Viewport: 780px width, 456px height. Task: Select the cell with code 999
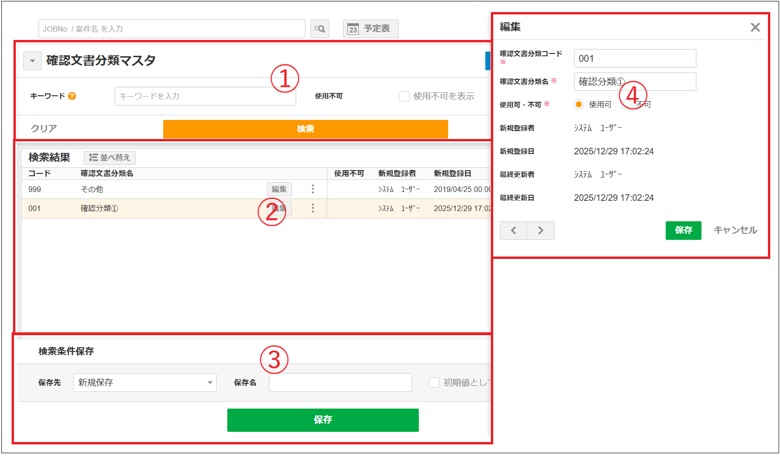[35, 190]
